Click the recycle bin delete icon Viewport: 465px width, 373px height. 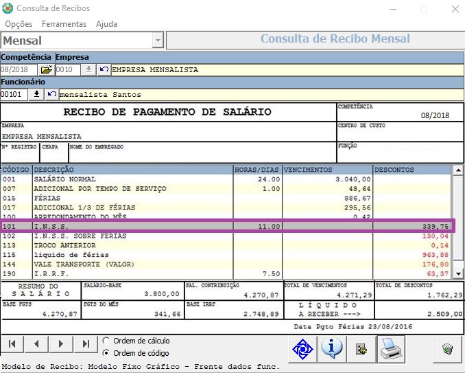(x=447, y=349)
